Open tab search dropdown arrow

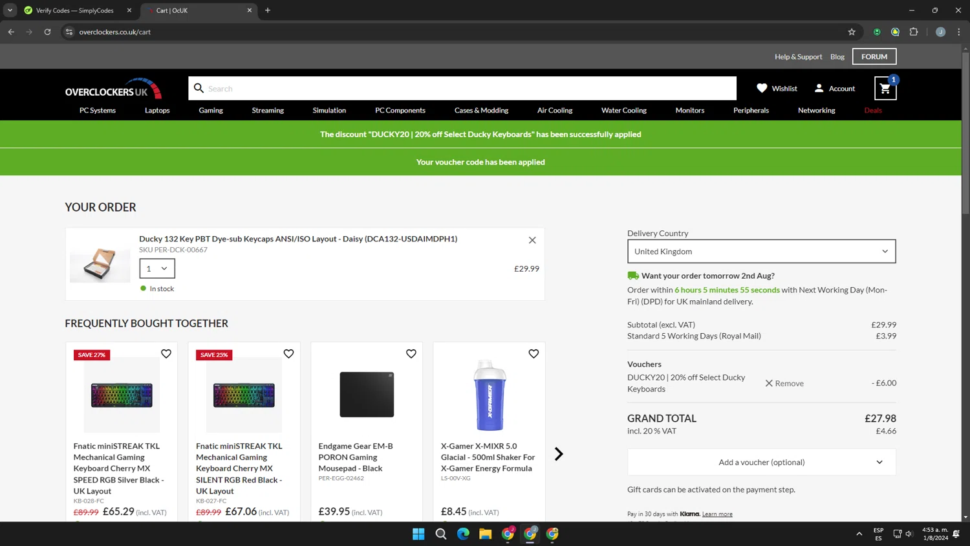pyautogui.click(x=10, y=10)
